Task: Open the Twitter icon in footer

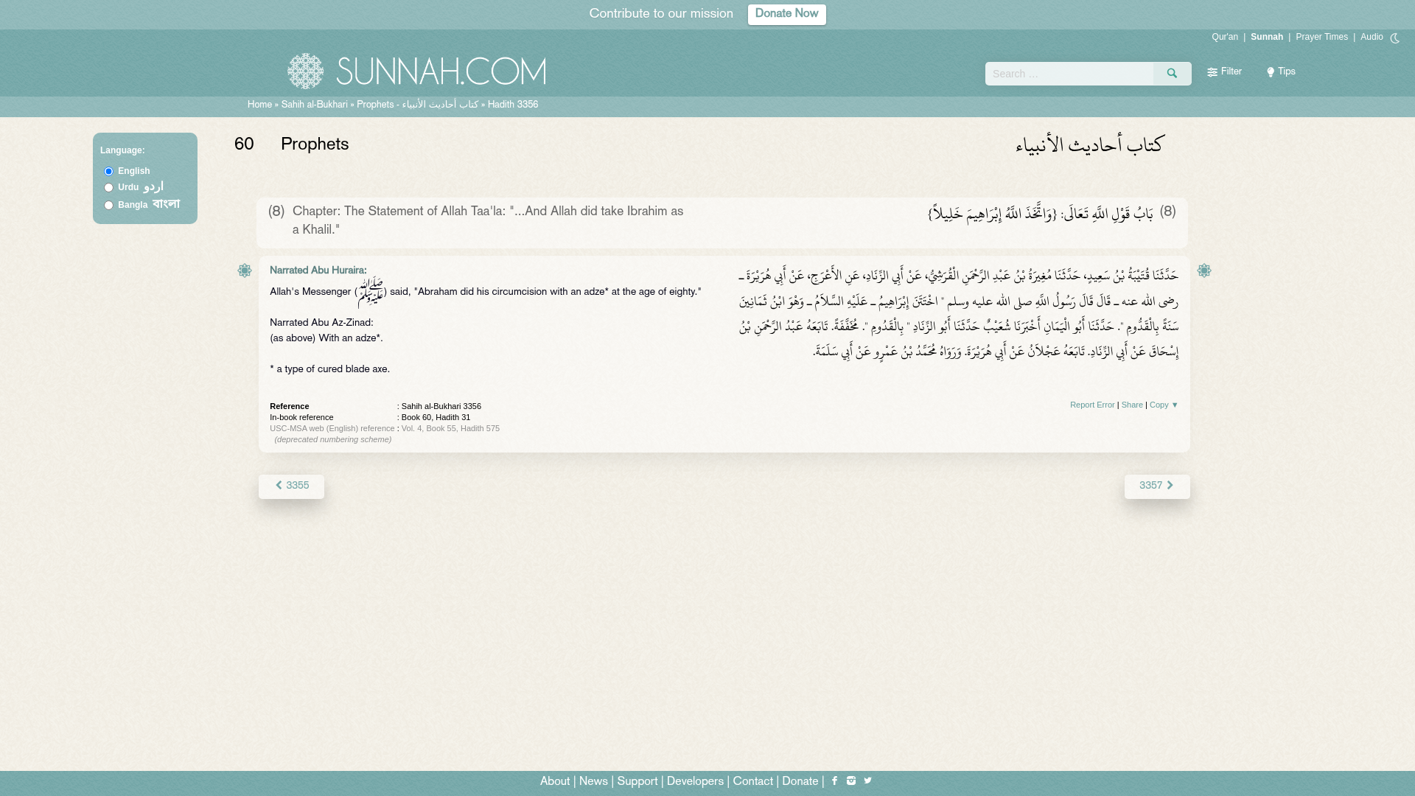Action: [x=867, y=781]
